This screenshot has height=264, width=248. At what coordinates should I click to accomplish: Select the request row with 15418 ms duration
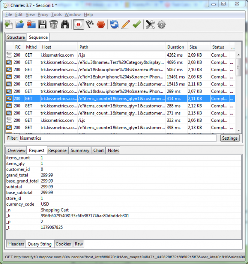click(x=120, y=84)
